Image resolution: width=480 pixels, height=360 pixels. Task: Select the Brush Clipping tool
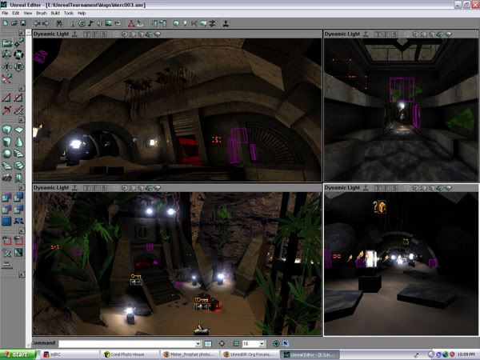pyautogui.click(x=6, y=78)
